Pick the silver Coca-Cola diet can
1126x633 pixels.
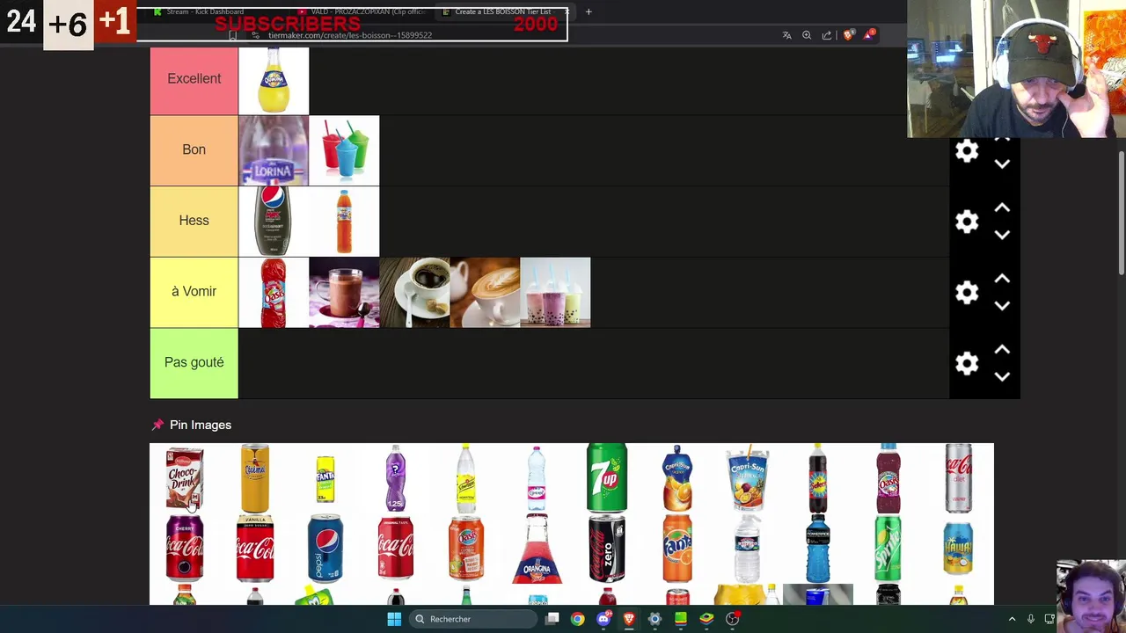click(x=959, y=478)
